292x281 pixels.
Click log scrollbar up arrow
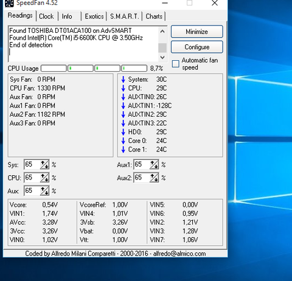tap(162, 31)
